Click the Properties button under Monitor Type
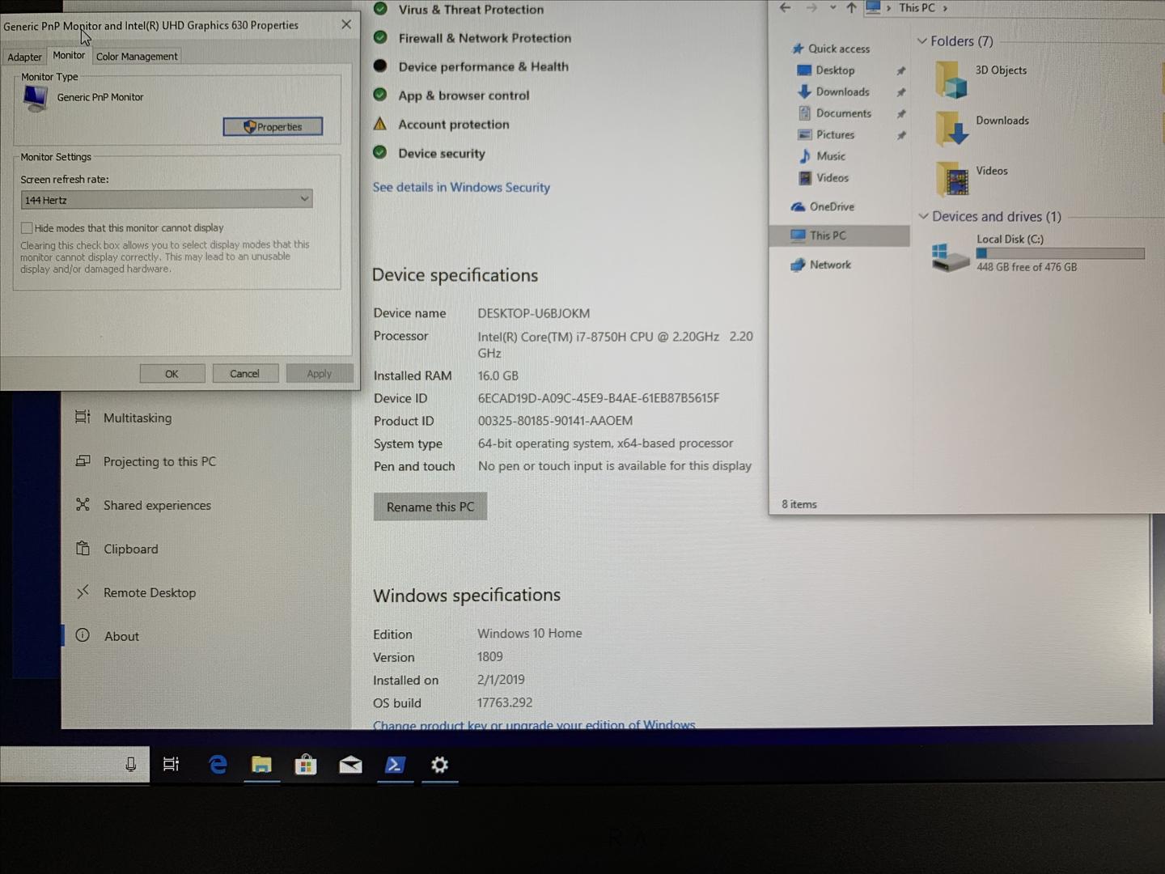Screen dimensions: 1165x874 pos(273,126)
